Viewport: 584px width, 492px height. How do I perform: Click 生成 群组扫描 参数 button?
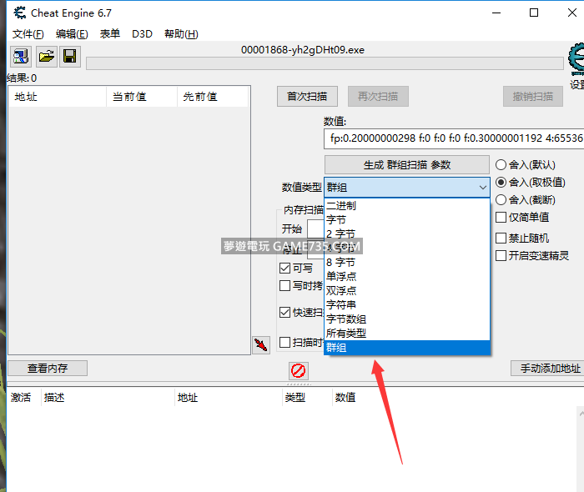pyautogui.click(x=407, y=165)
